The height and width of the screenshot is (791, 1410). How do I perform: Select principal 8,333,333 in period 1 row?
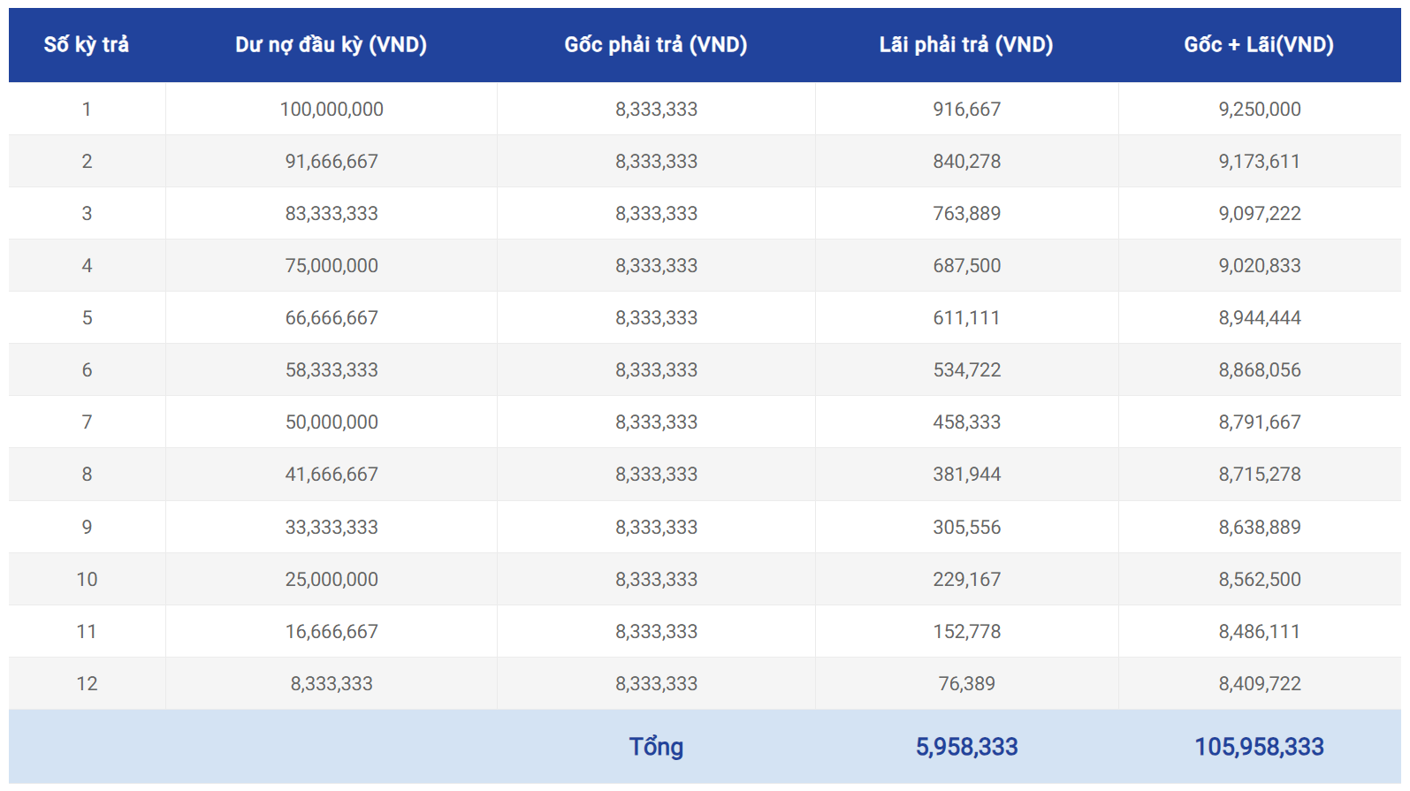click(x=657, y=109)
